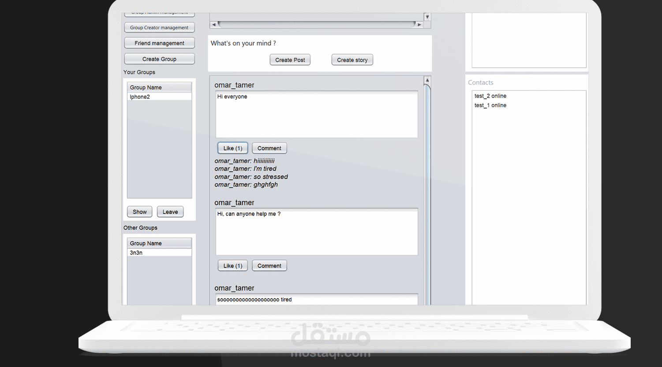Leave the selected group
The width and height of the screenshot is (662, 367).
pyautogui.click(x=170, y=212)
